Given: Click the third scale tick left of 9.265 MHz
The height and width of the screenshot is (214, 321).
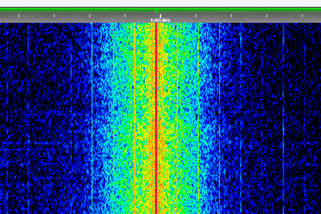Looking at the screenshot, I should pos(54,15).
